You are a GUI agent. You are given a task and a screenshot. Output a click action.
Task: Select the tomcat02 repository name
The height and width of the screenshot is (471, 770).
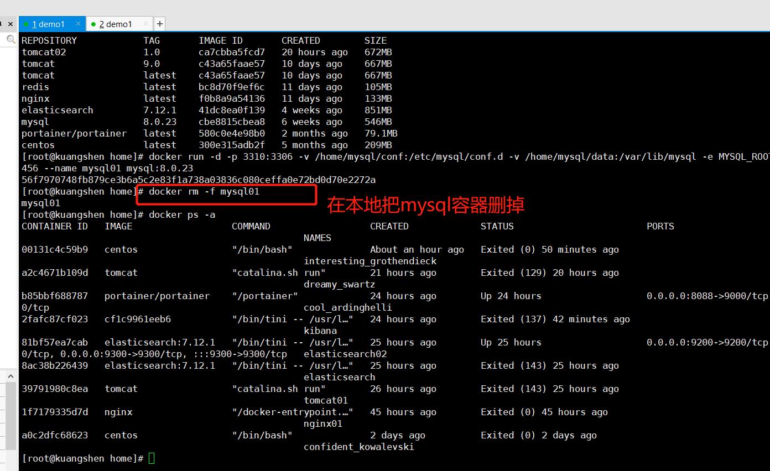click(x=44, y=52)
